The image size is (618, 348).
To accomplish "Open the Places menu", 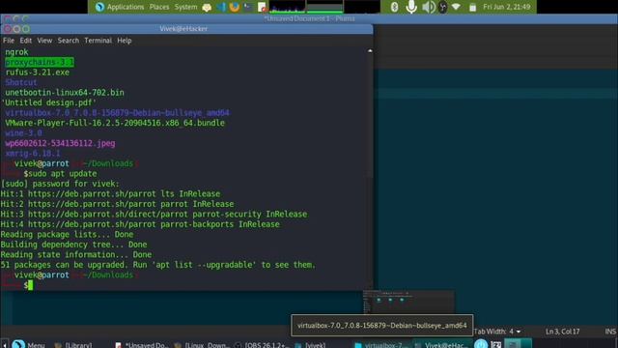I will [159, 7].
